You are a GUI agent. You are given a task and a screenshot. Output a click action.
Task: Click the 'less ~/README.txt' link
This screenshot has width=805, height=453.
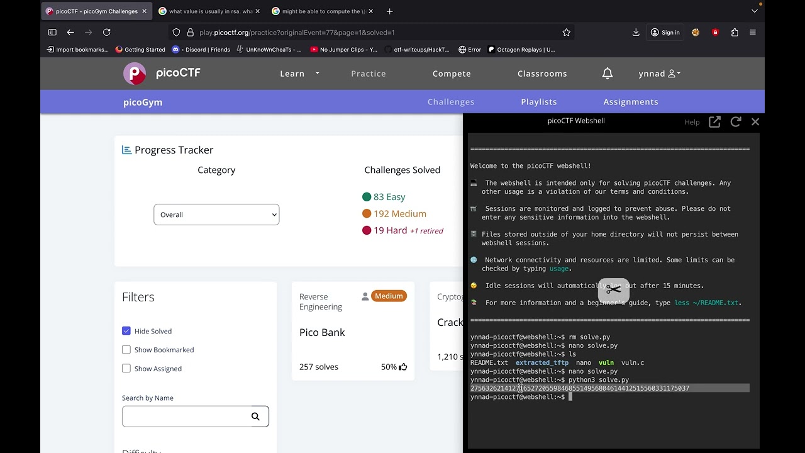[706, 303]
